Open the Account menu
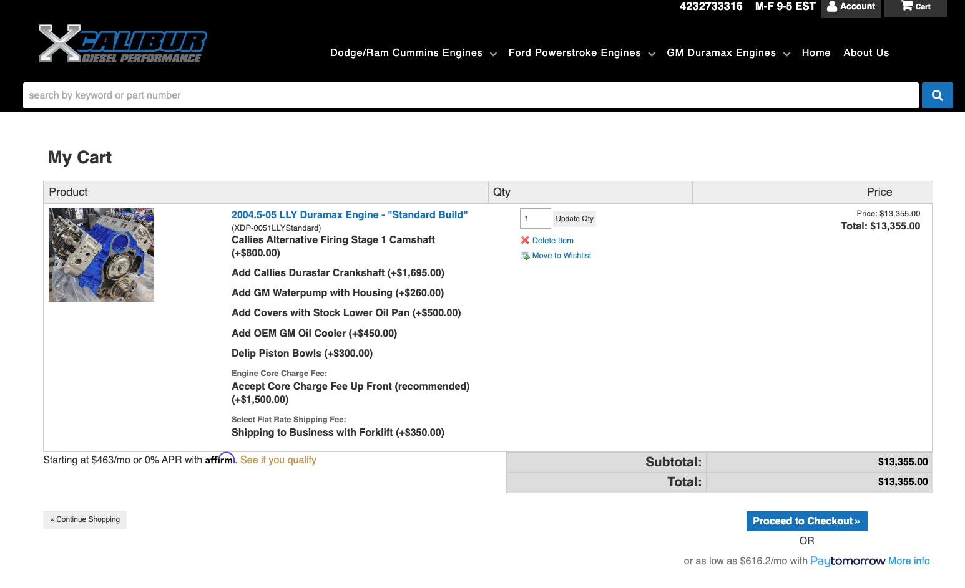This screenshot has height=588, width=965. [x=851, y=7]
